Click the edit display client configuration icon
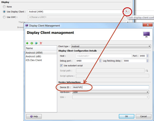This screenshot has height=121, width=154. pyautogui.click(x=127, y=12)
